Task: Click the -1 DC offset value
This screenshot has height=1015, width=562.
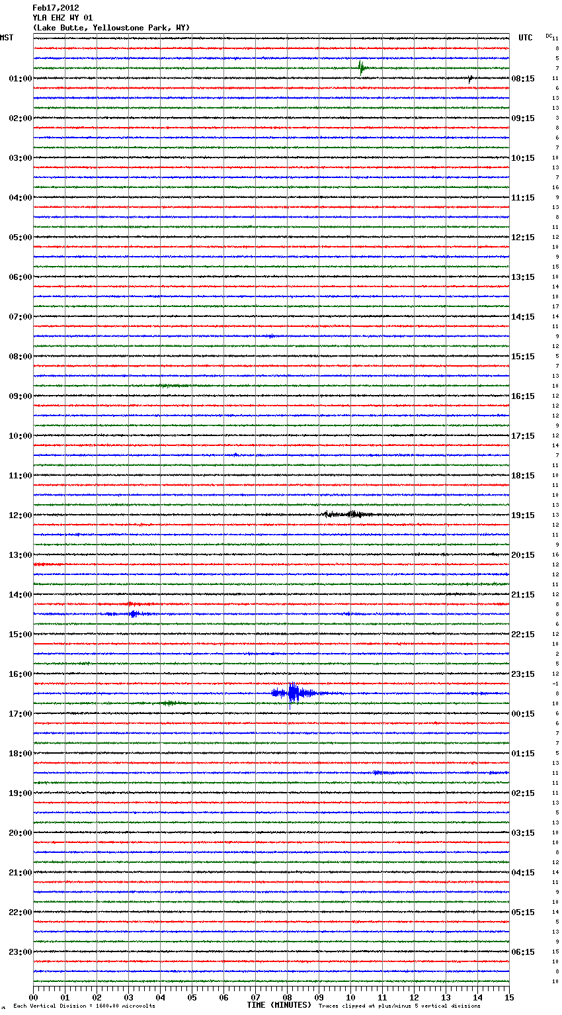Action: coord(555,684)
